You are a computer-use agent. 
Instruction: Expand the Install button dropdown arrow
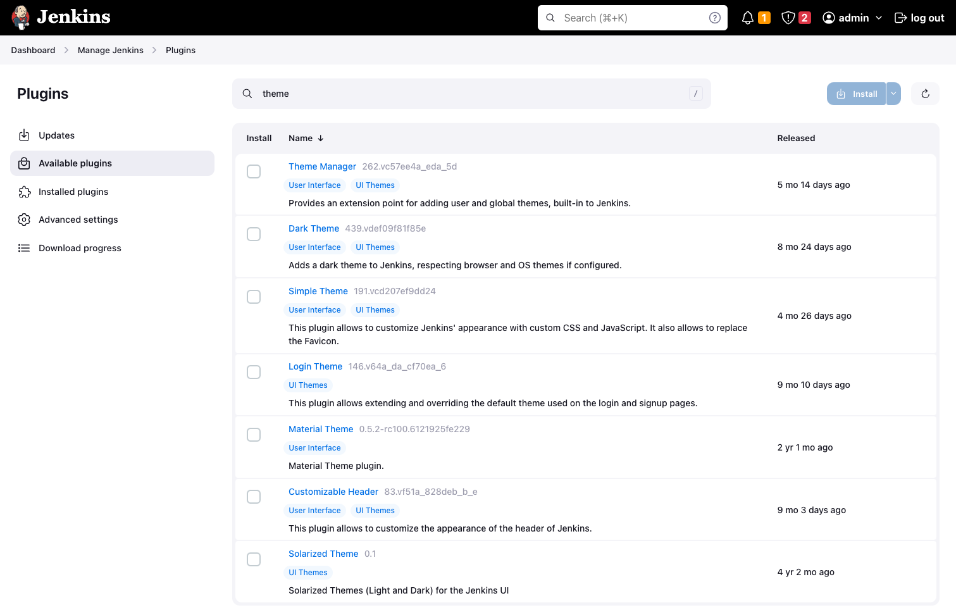[893, 94]
